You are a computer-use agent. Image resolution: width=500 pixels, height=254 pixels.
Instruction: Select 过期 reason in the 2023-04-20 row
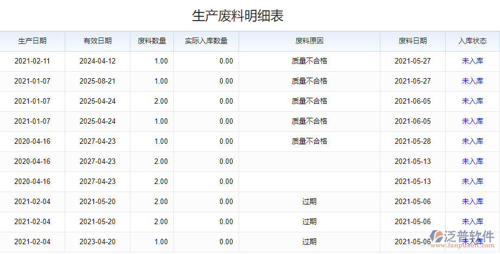pos(309,242)
